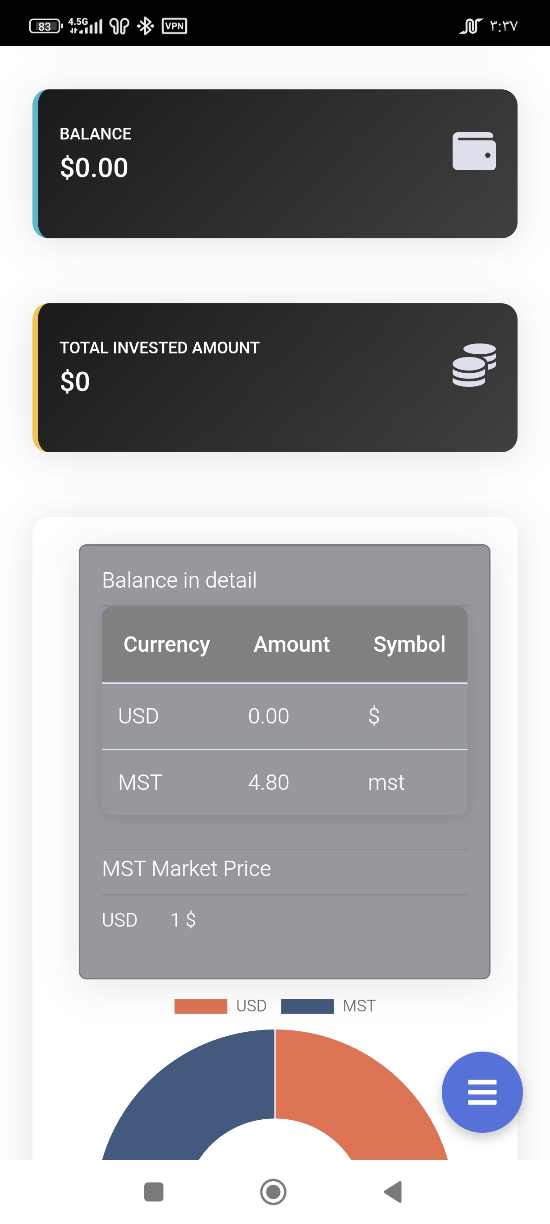The image size is (550, 1224).
Task: Tap the coins stack icon
Action: tap(474, 365)
